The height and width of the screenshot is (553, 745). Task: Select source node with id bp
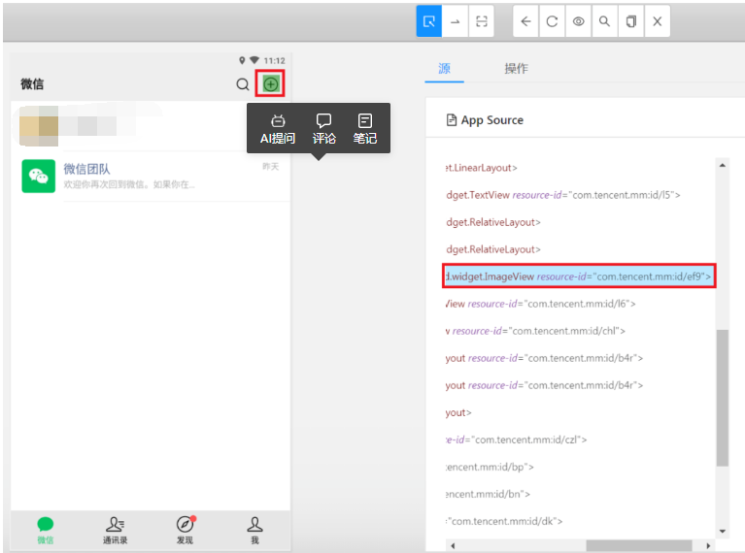click(490, 467)
